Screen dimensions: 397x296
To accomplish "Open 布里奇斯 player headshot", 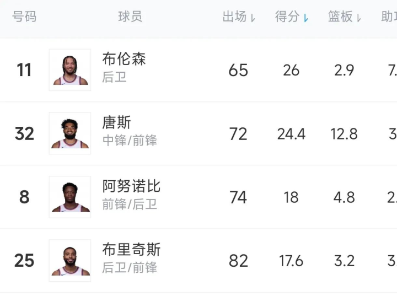I will pos(70,261).
